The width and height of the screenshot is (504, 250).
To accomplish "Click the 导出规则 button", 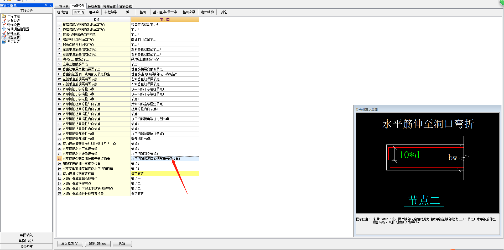I will 97,244.
